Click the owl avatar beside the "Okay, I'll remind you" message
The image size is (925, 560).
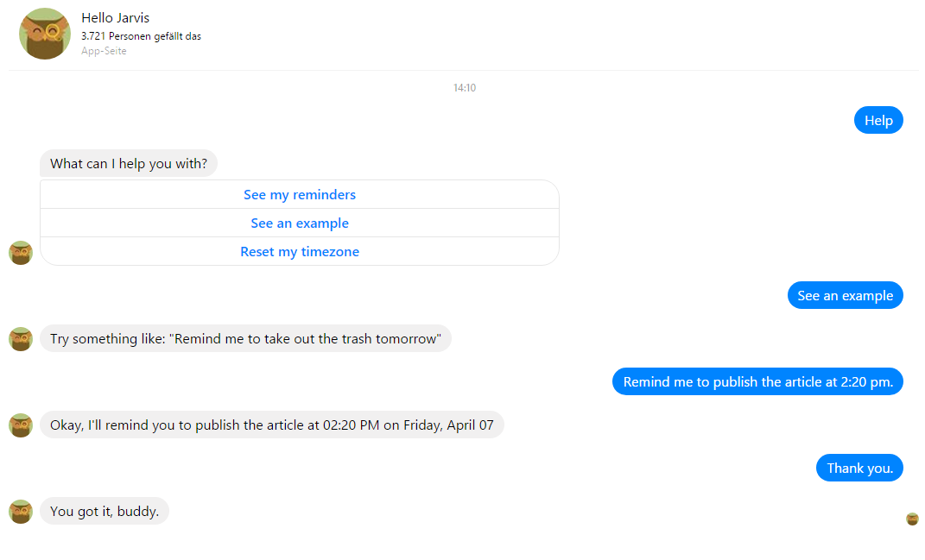[x=21, y=425]
